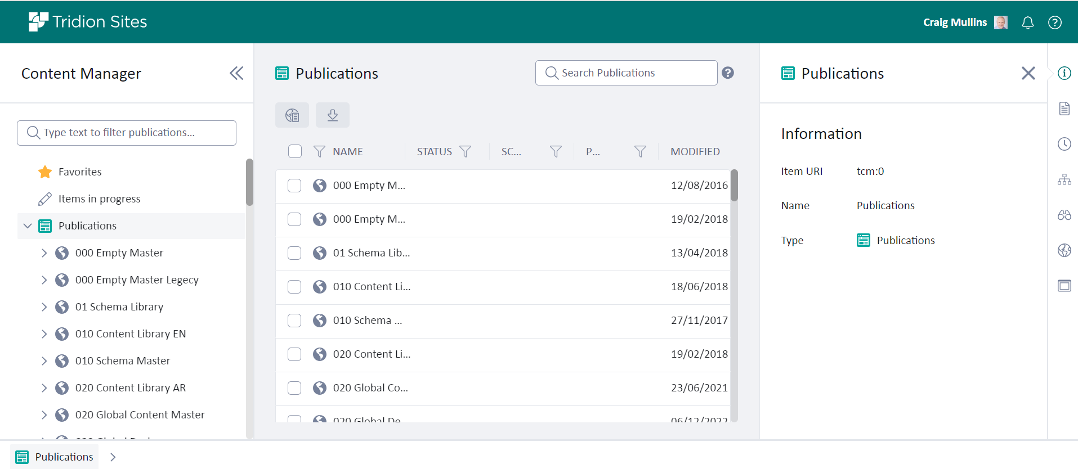Select Items in progress in the tree
This screenshot has width=1078, height=469.
pos(100,199)
